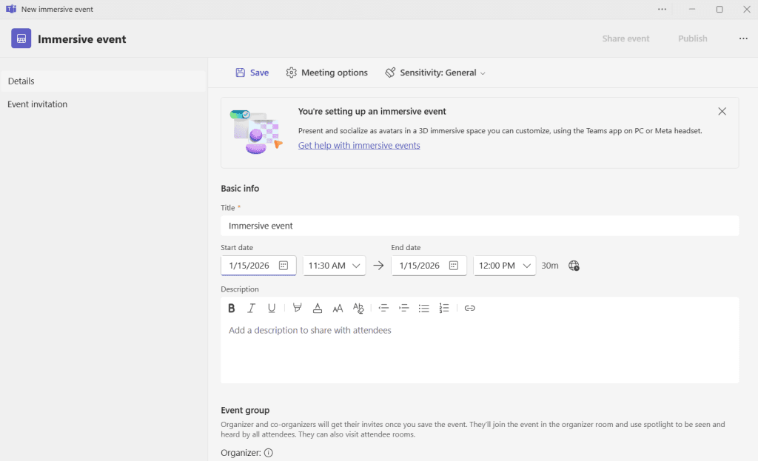Image resolution: width=758 pixels, height=461 pixels.
Task: Save the immersive event
Action: click(x=252, y=73)
